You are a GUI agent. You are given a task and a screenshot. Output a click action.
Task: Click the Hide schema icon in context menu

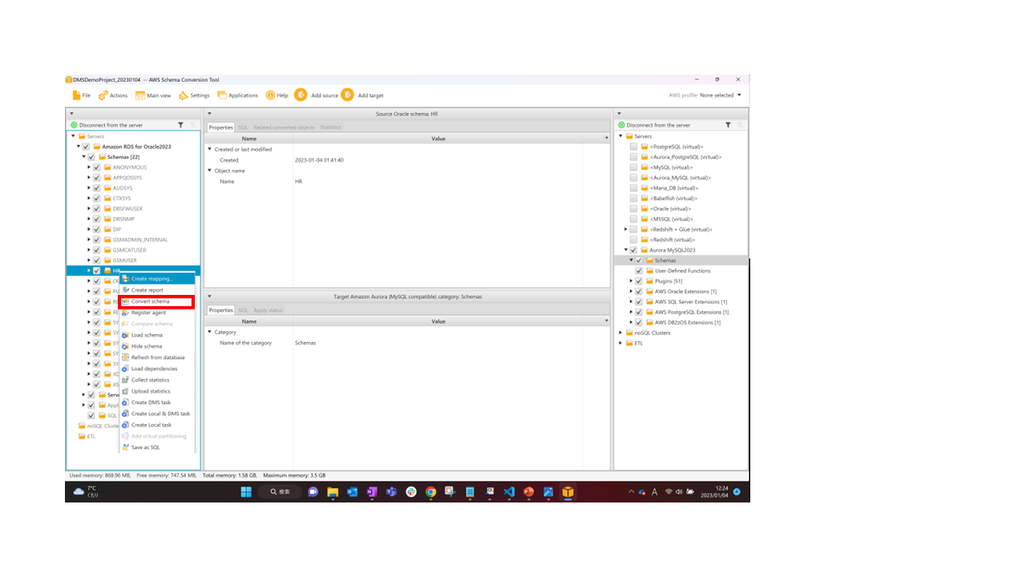click(125, 346)
